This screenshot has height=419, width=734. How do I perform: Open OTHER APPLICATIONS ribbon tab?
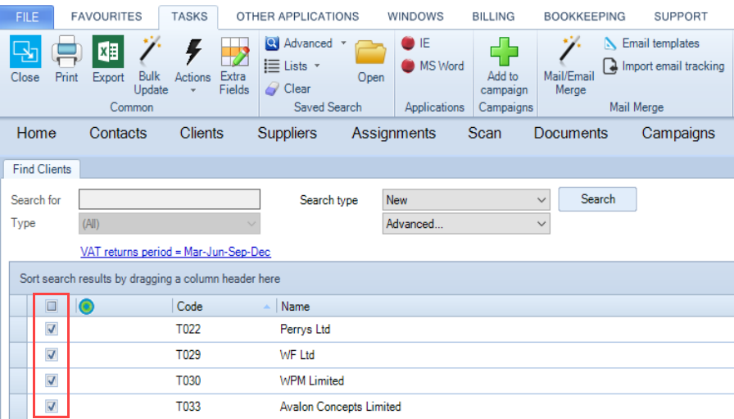(x=297, y=17)
